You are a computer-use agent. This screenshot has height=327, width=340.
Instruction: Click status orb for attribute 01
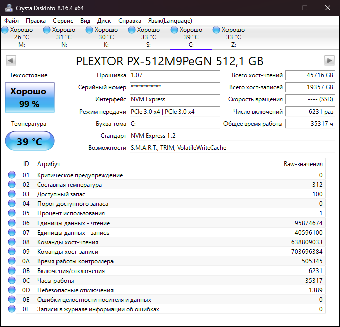coord(12,175)
